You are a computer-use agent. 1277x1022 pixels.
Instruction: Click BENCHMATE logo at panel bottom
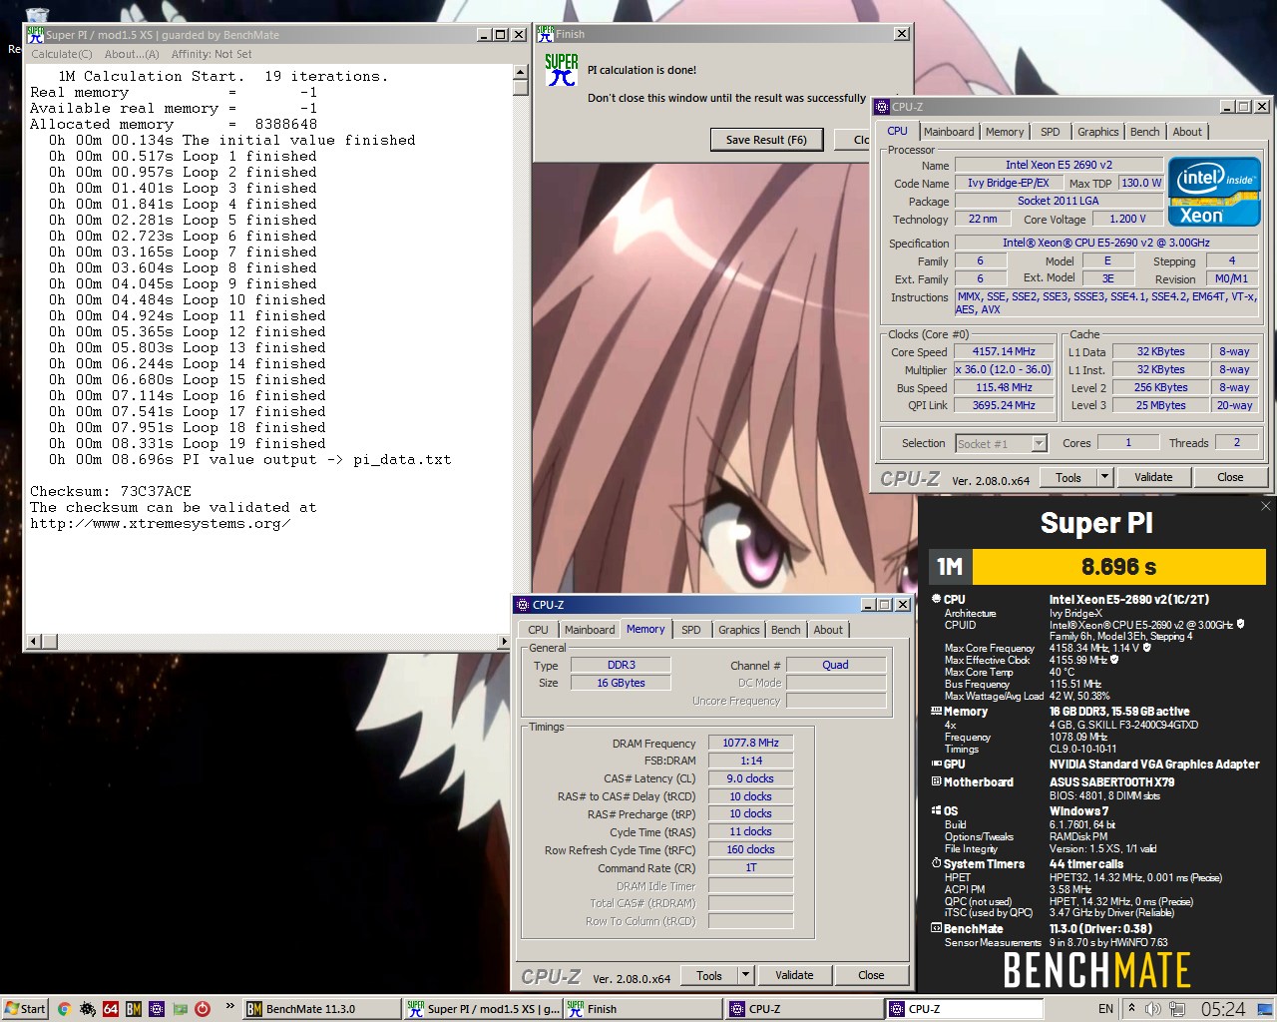tap(1096, 970)
